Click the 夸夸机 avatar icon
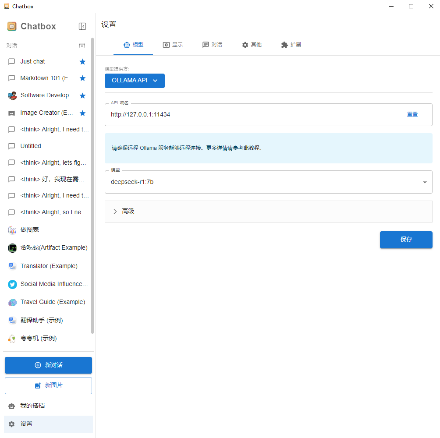This screenshot has height=438, width=440. click(12, 339)
